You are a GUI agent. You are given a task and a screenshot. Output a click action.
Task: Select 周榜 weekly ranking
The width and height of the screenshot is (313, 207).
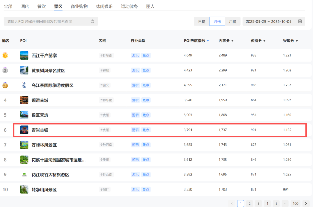(217, 21)
